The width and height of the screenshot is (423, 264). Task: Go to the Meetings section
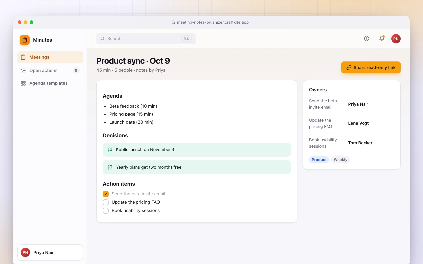coord(50,57)
